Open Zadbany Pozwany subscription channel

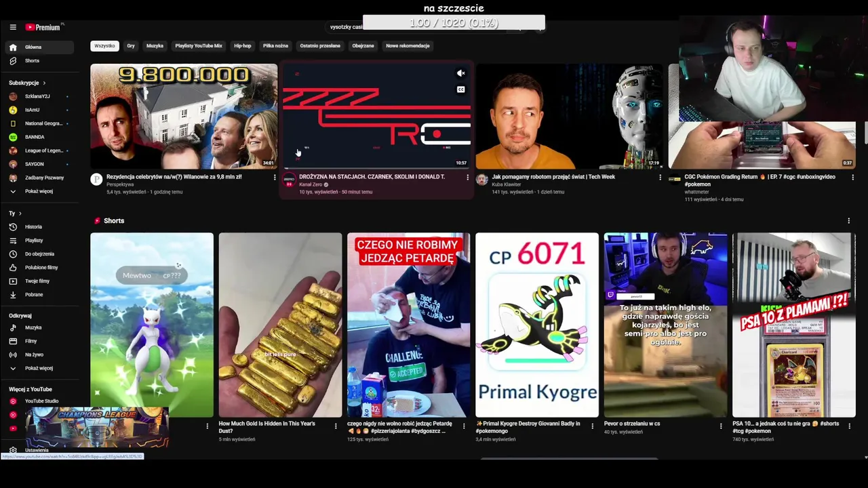click(41, 178)
